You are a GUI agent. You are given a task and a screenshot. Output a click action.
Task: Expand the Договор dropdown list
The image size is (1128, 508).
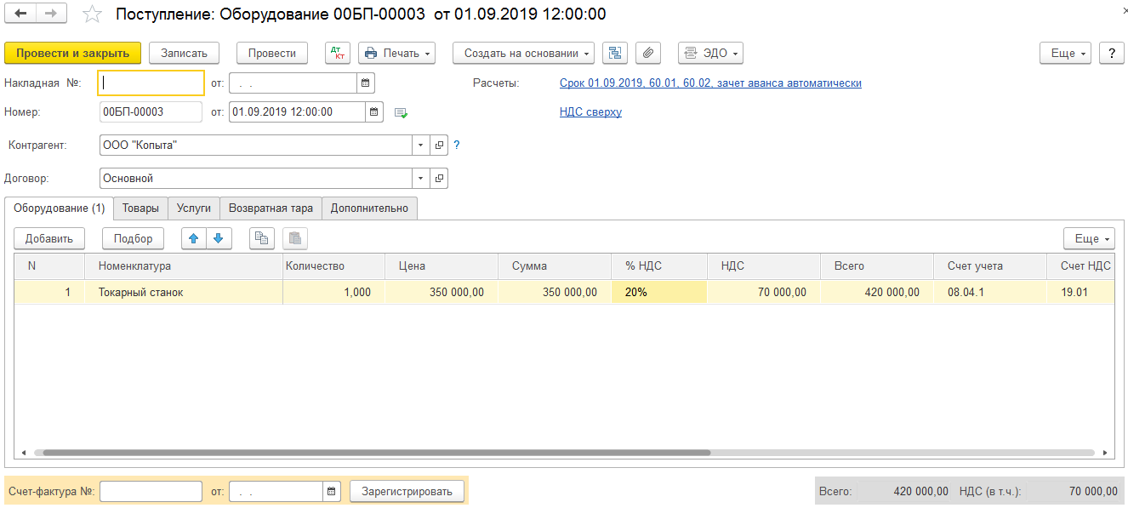click(421, 179)
